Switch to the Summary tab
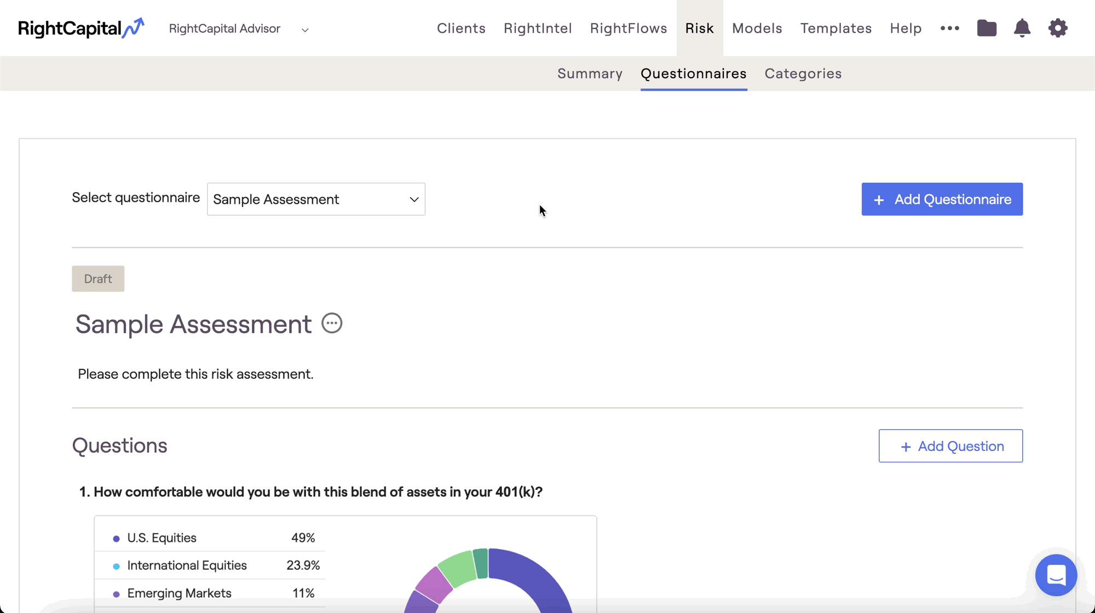Viewport: 1095px width, 613px height. [590, 73]
